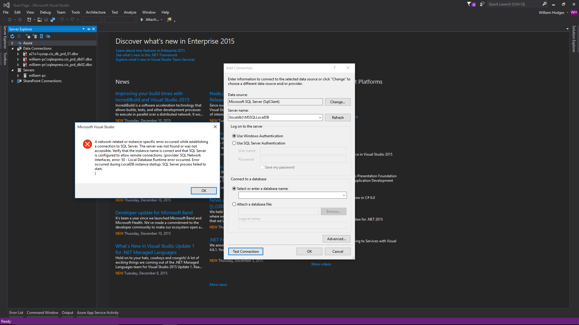Select Use SQL Server Authentication radio button
The height and width of the screenshot is (325, 579).
click(234, 143)
